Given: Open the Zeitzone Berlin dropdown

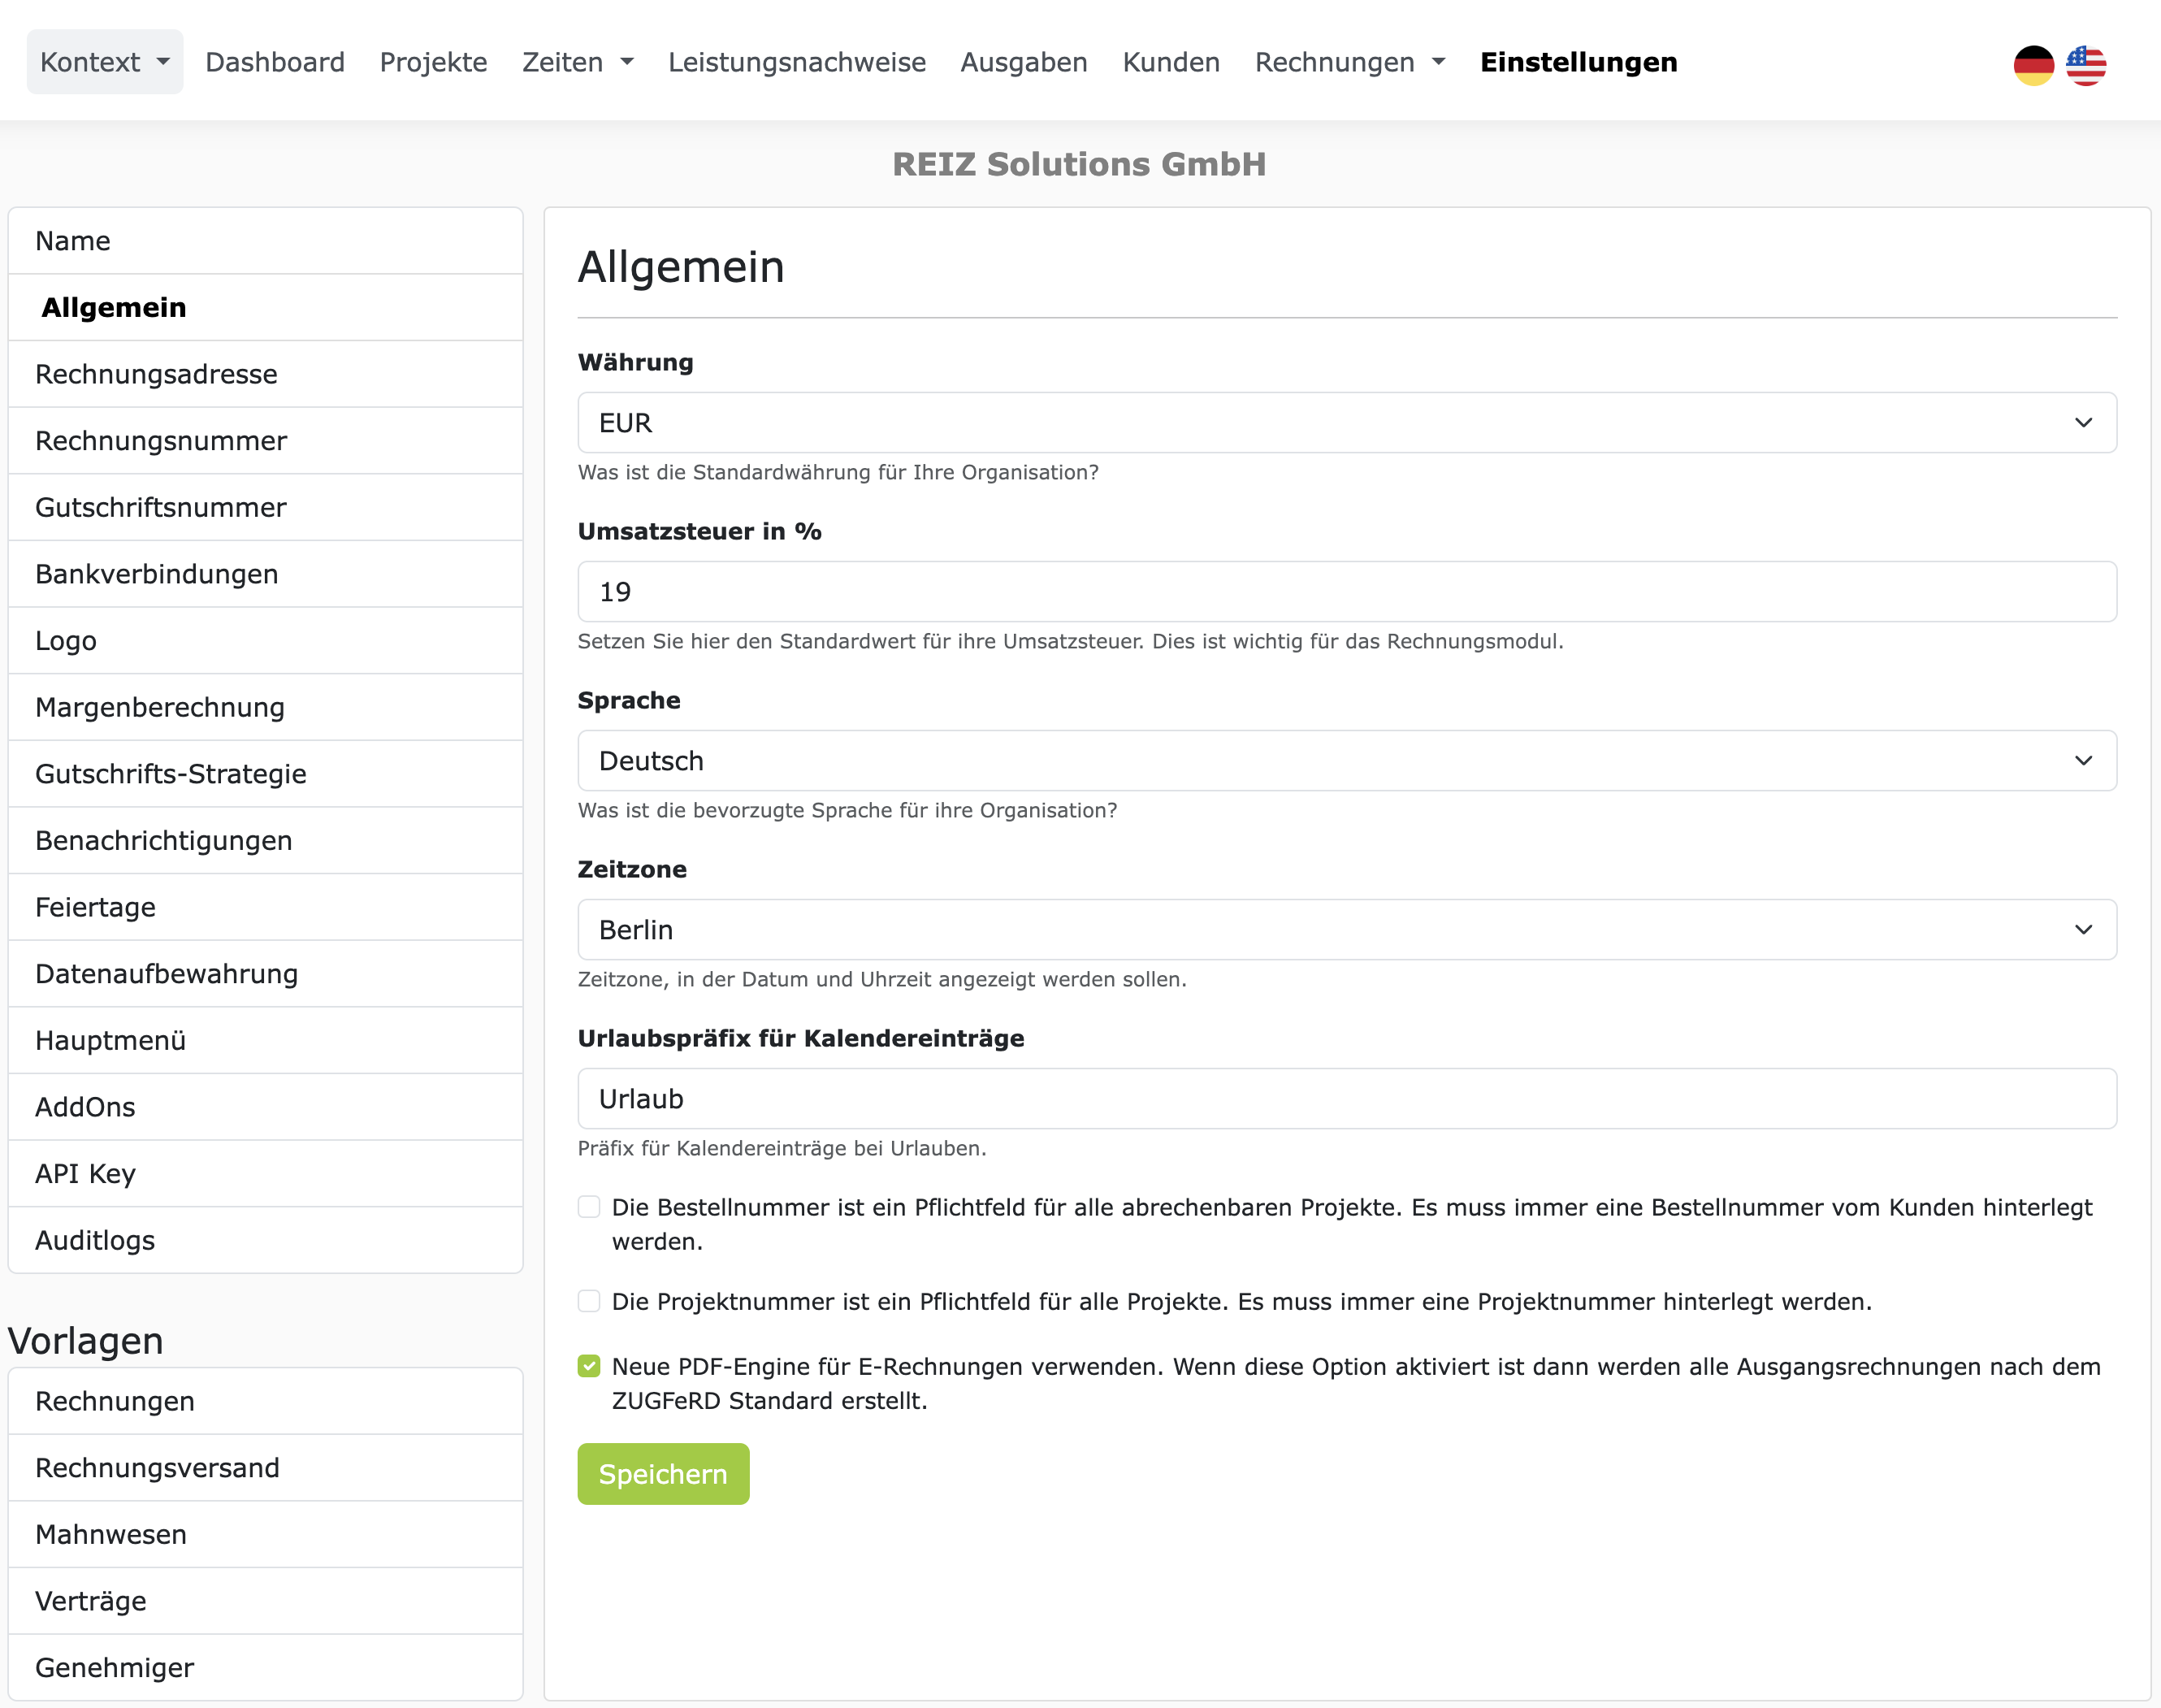Looking at the screenshot, I should pyautogui.click(x=1345, y=930).
